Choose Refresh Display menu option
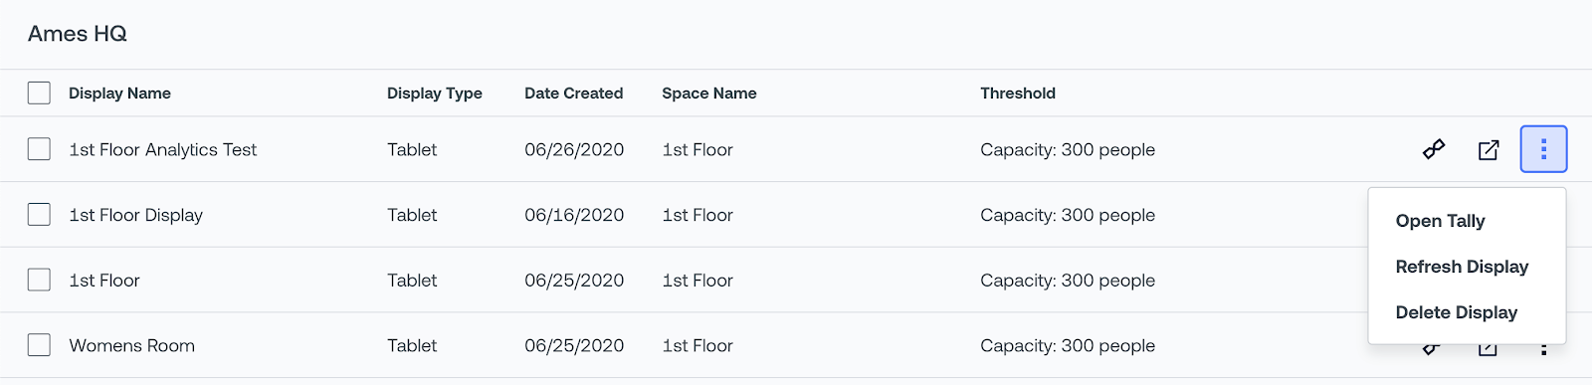The image size is (1592, 385). (1462, 267)
